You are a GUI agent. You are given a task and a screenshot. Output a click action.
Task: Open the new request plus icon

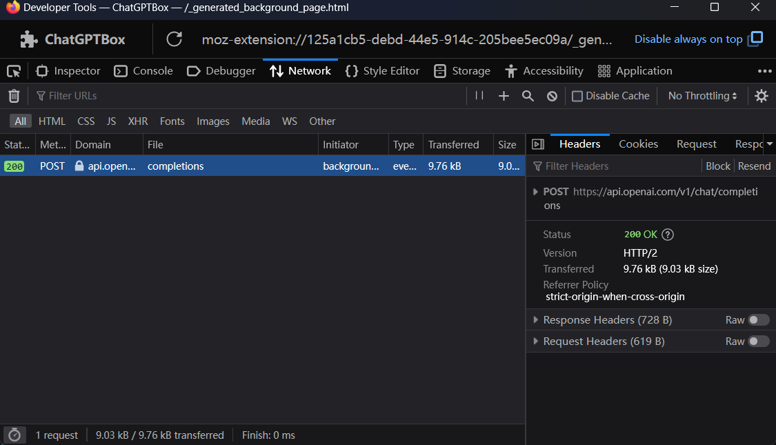pos(504,96)
